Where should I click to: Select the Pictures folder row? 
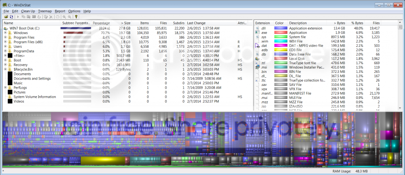(x=127, y=92)
